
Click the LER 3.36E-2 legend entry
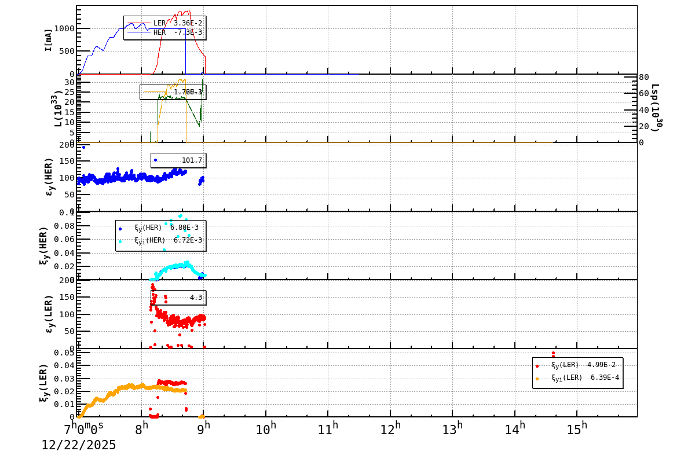(x=164, y=23)
